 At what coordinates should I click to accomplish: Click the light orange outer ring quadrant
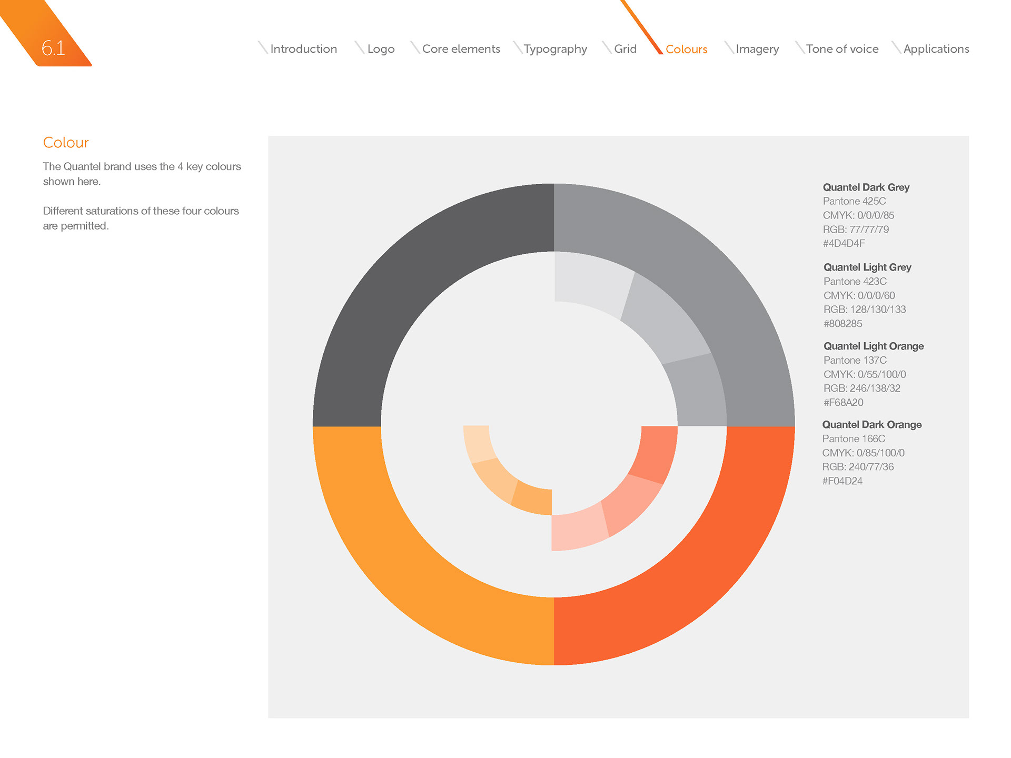pos(408,571)
